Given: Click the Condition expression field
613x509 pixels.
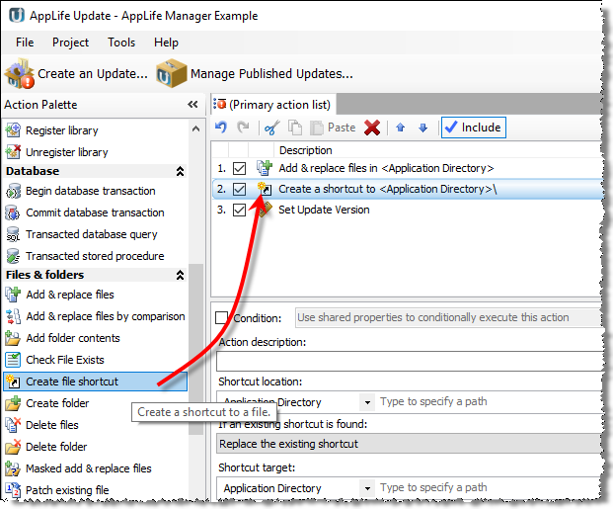Looking at the screenshot, I should coord(448,317).
